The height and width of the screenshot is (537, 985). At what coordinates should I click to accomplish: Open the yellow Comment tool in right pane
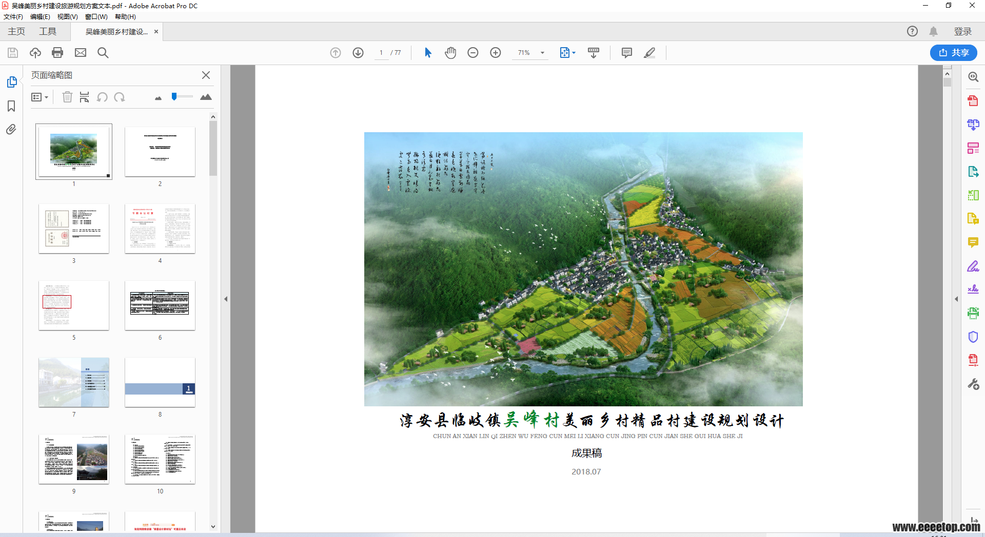(x=973, y=242)
